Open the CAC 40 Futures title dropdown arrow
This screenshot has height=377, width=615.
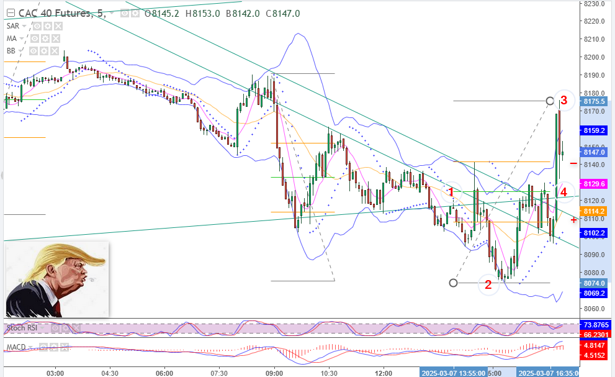tap(112, 13)
